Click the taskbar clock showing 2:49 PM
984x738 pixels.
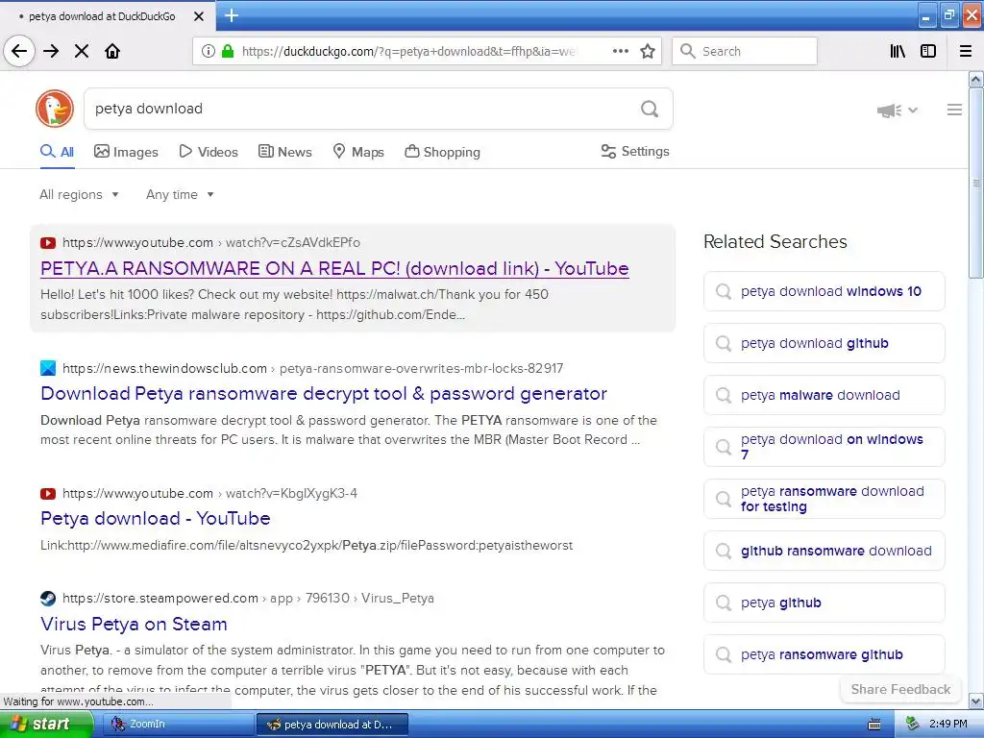948,724
